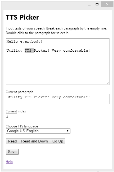Grab the main text area resize grip
Screen dimensions: 114x172
pyautogui.click(x=108, y=83)
